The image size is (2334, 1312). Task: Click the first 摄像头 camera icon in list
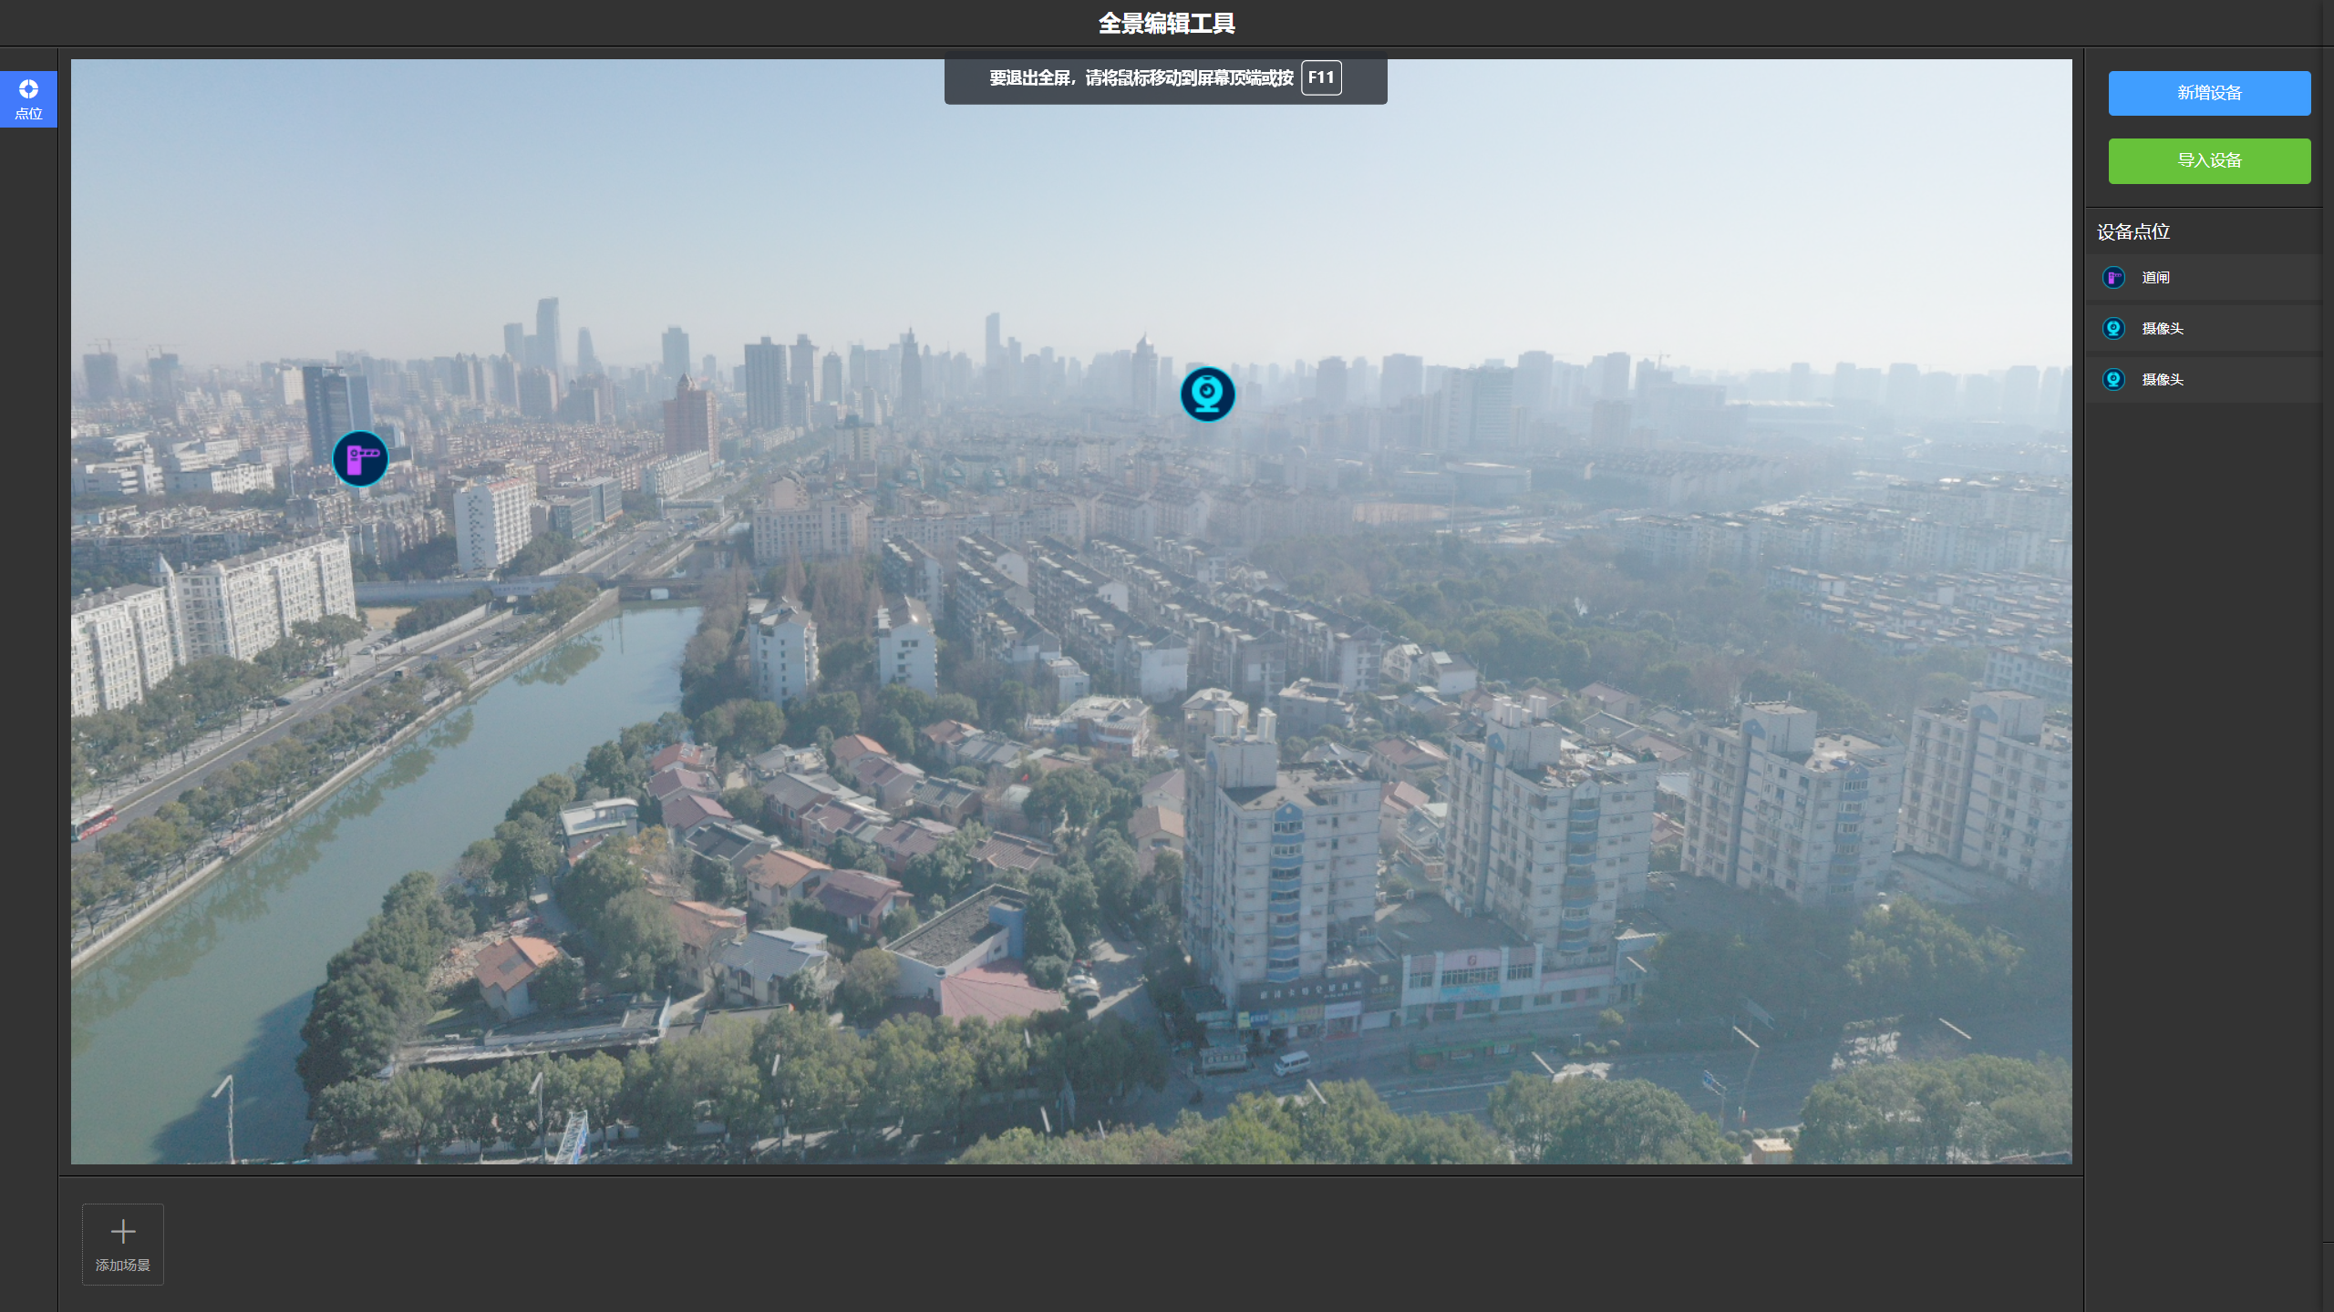pyautogui.click(x=2113, y=329)
